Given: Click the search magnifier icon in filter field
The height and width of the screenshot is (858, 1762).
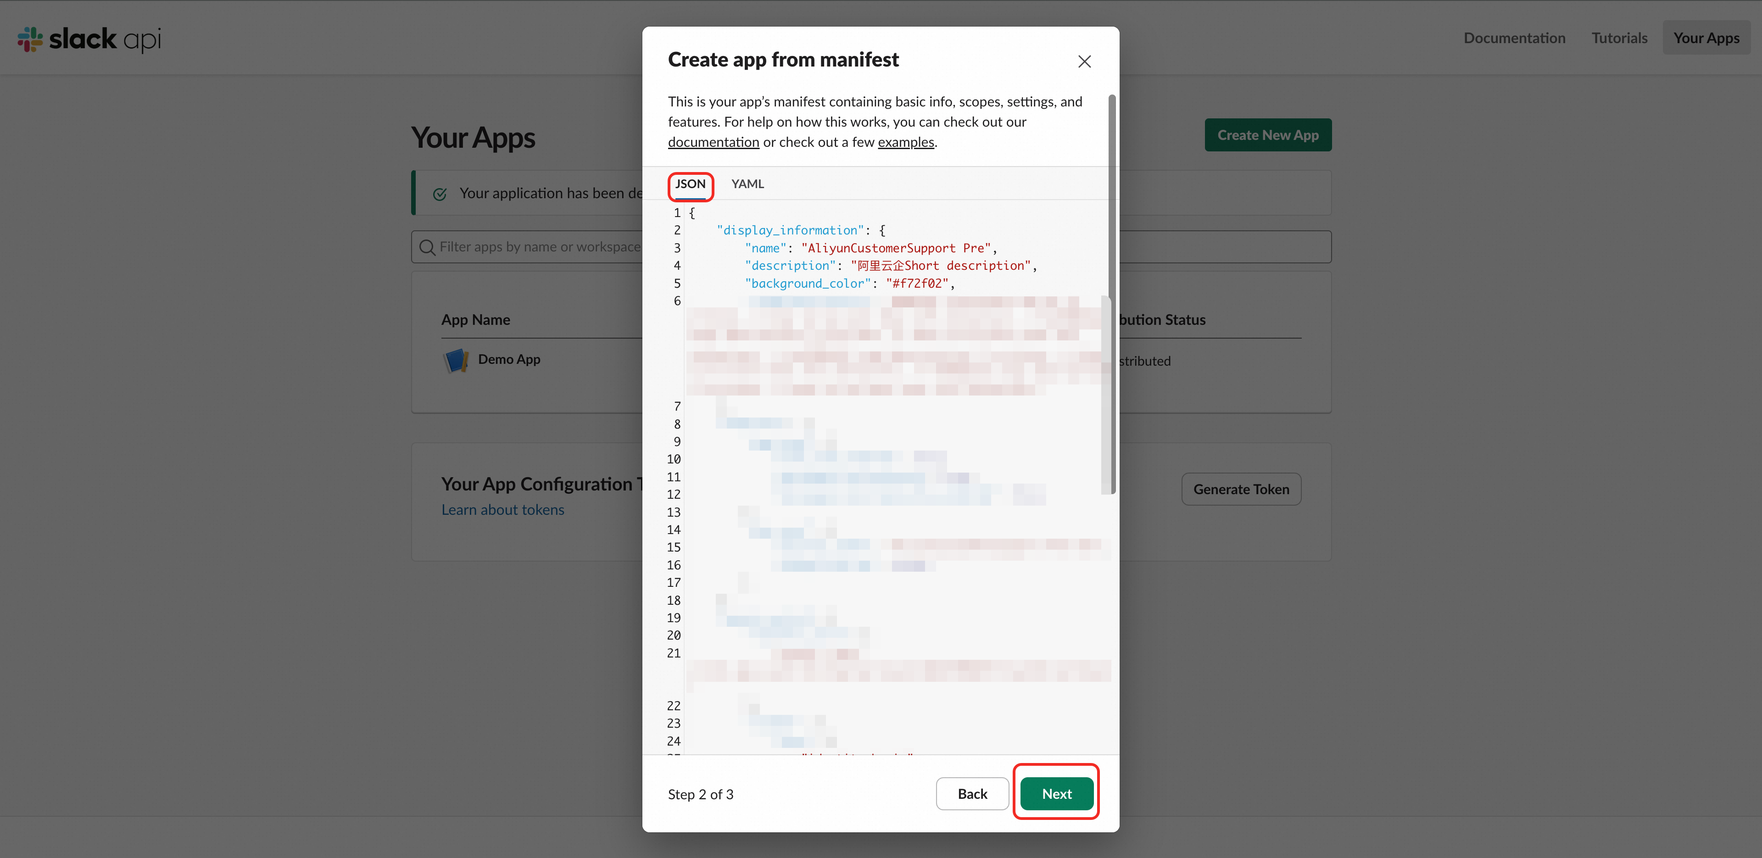Looking at the screenshot, I should (428, 247).
